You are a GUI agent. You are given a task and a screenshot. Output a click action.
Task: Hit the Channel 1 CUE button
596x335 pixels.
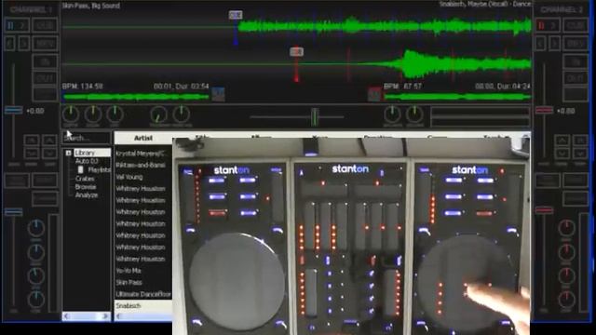click(x=46, y=25)
